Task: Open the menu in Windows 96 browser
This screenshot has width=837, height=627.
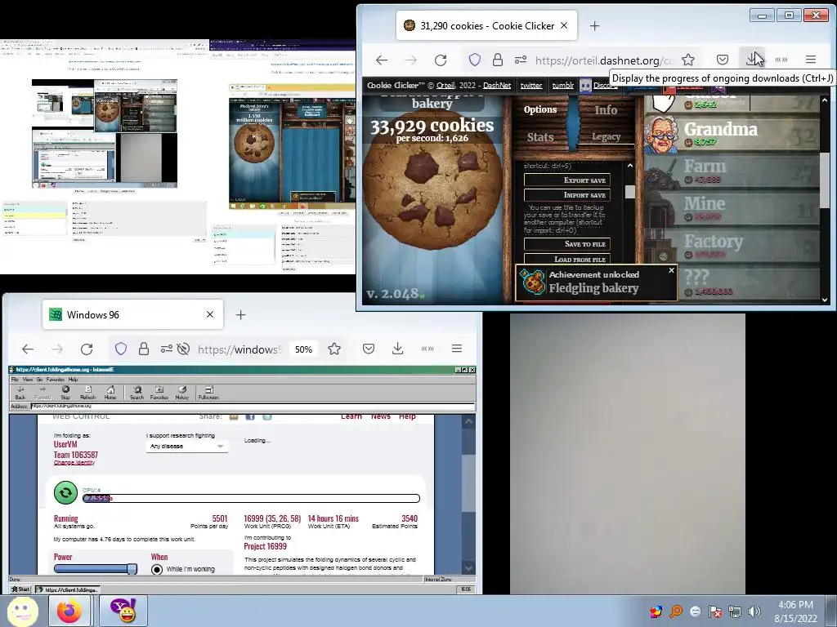Action: coord(457,349)
